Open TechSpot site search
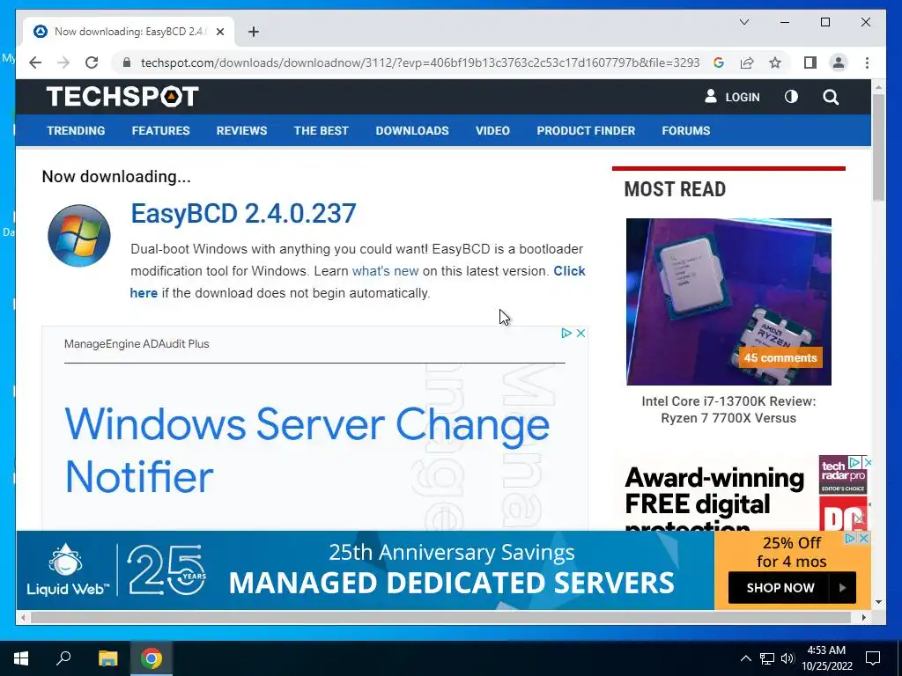This screenshot has width=902, height=676. [830, 97]
